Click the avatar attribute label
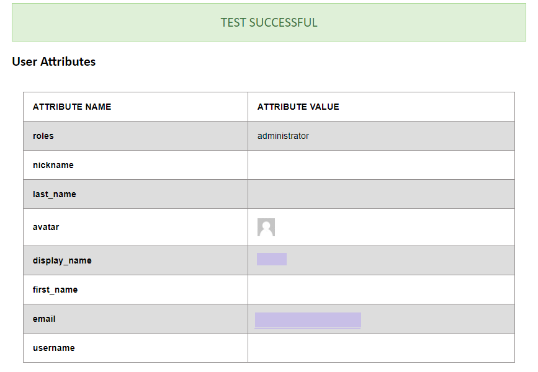 [46, 227]
